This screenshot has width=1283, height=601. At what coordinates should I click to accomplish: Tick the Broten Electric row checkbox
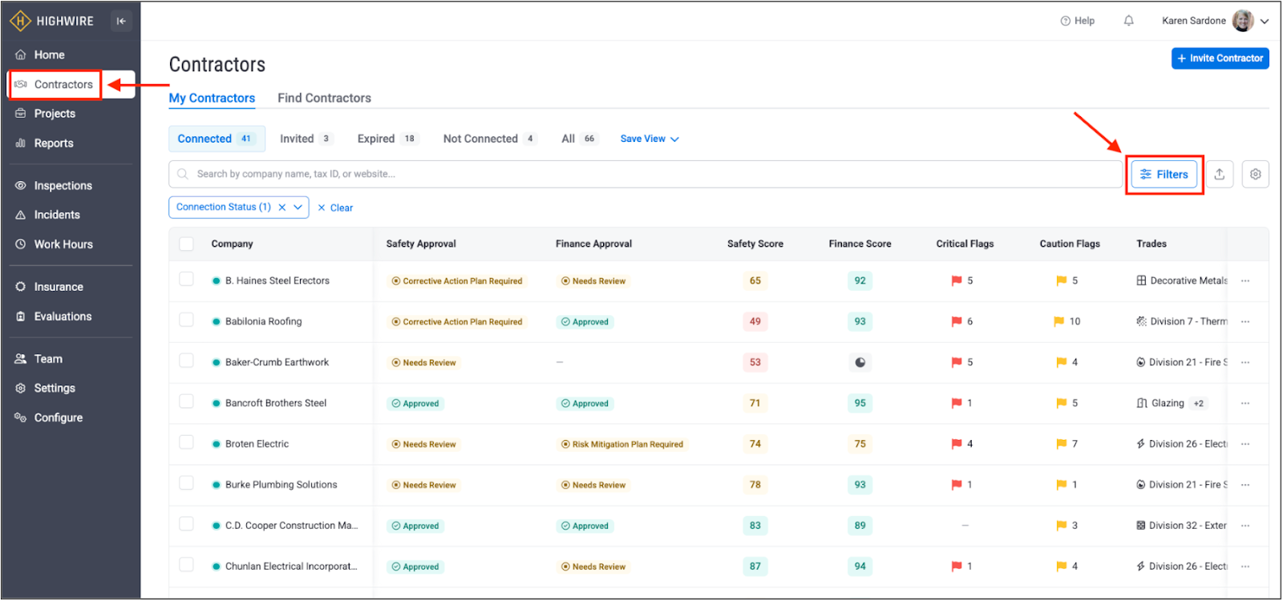186,442
